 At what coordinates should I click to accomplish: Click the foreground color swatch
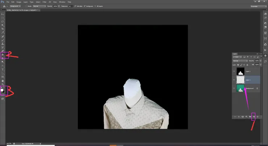point(2,89)
